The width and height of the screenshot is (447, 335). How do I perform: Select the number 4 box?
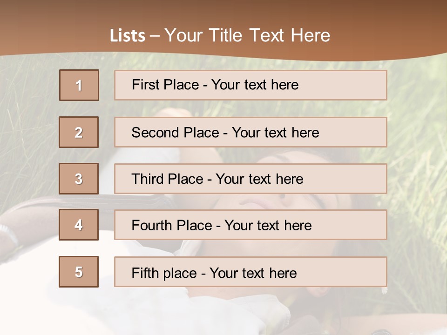pyautogui.click(x=79, y=225)
